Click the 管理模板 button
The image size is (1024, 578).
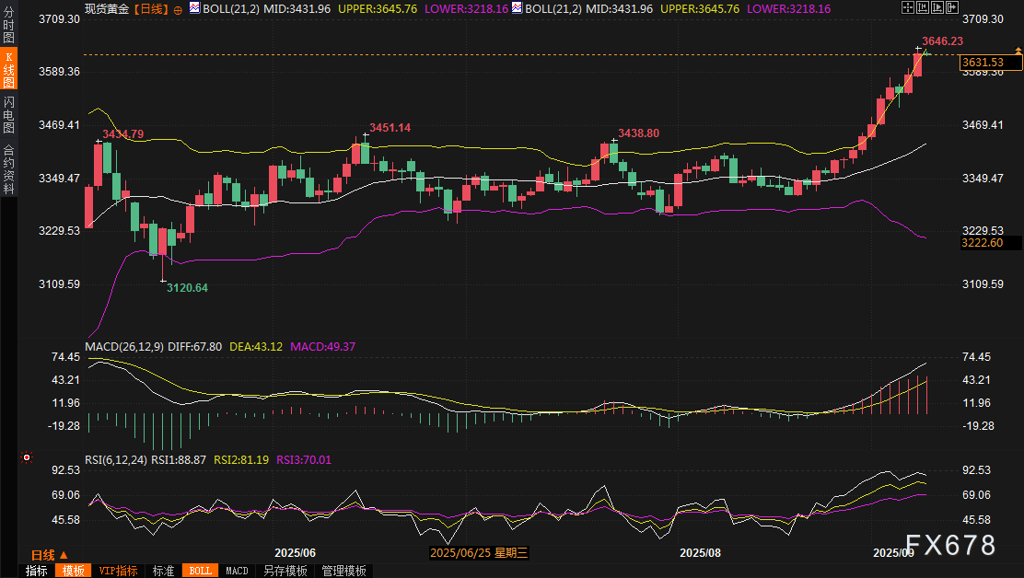tap(343, 571)
